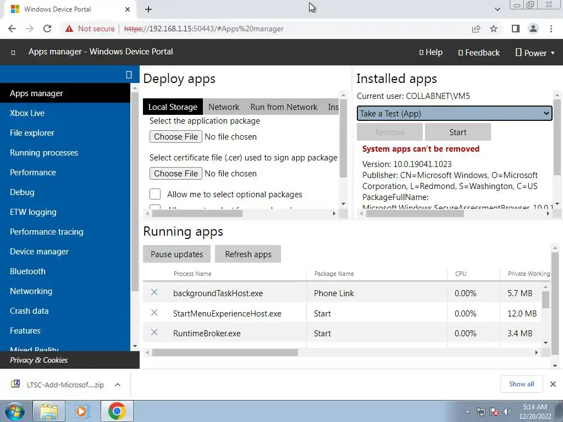Image resolution: width=563 pixels, height=422 pixels.
Task: Toggle the portal navigation menu icon
Action: 13,53
